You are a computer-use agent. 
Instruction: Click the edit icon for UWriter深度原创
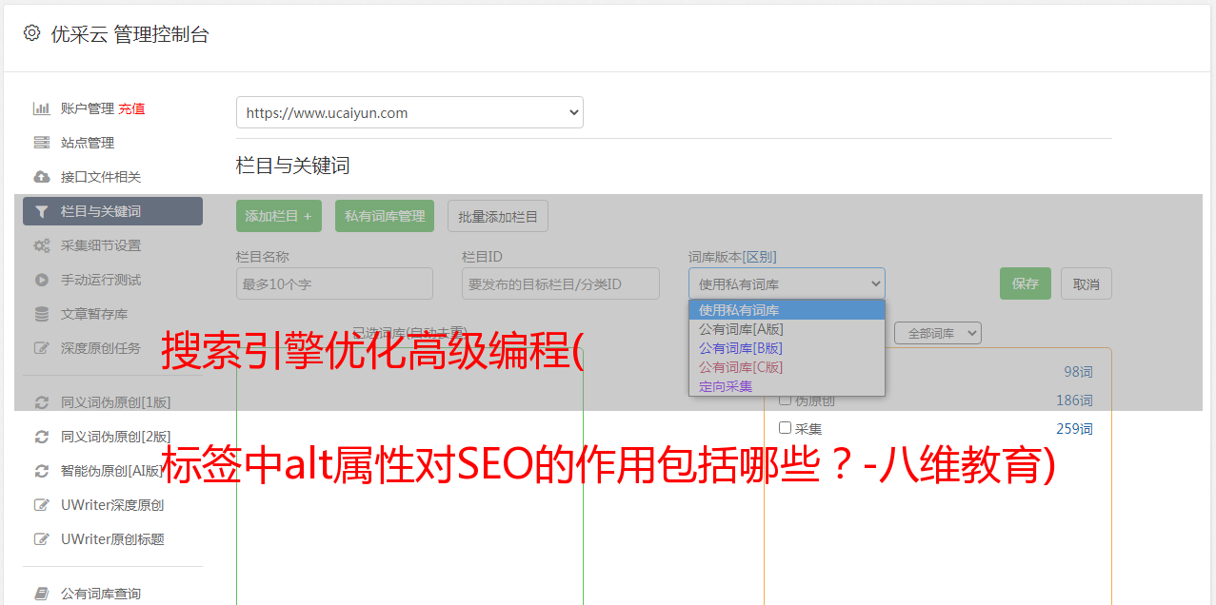[41, 505]
